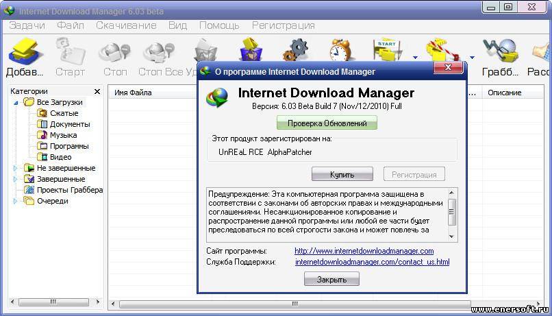The width and height of the screenshot is (552, 316).
Task: Click the download list scroll left arrow
Action: pos(113,304)
